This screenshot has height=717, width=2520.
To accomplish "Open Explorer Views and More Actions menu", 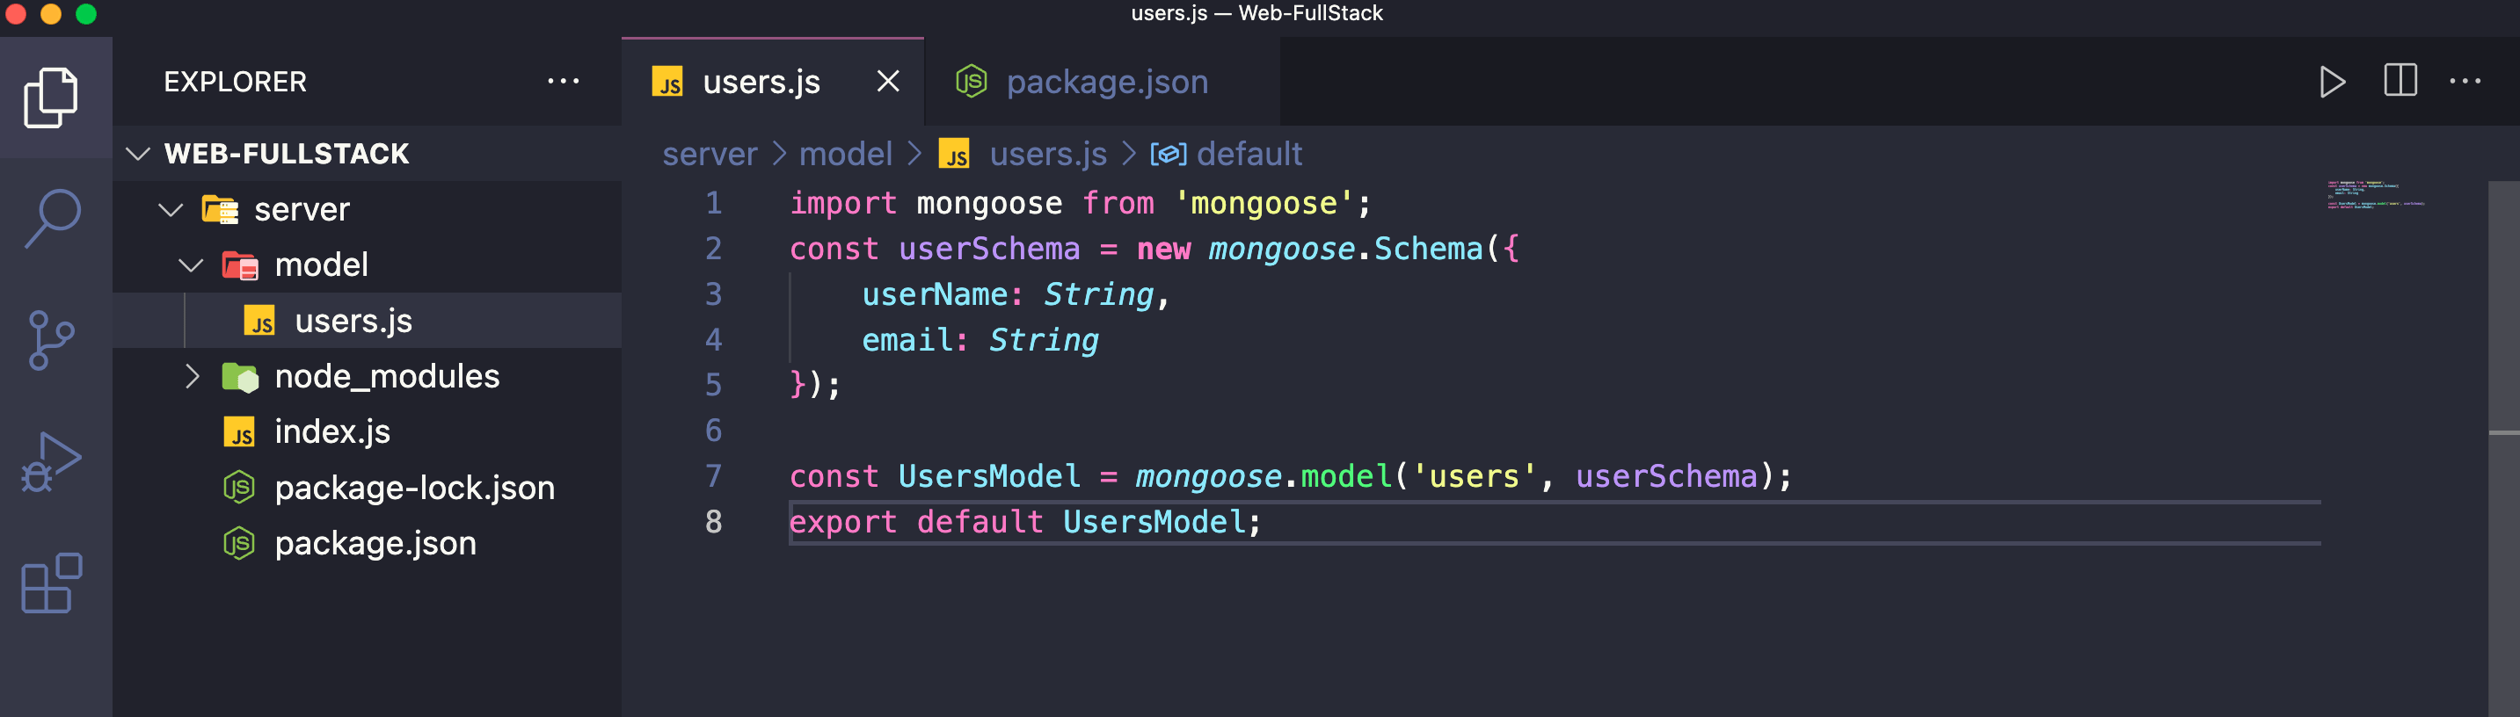I will pyautogui.click(x=563, y=81).
